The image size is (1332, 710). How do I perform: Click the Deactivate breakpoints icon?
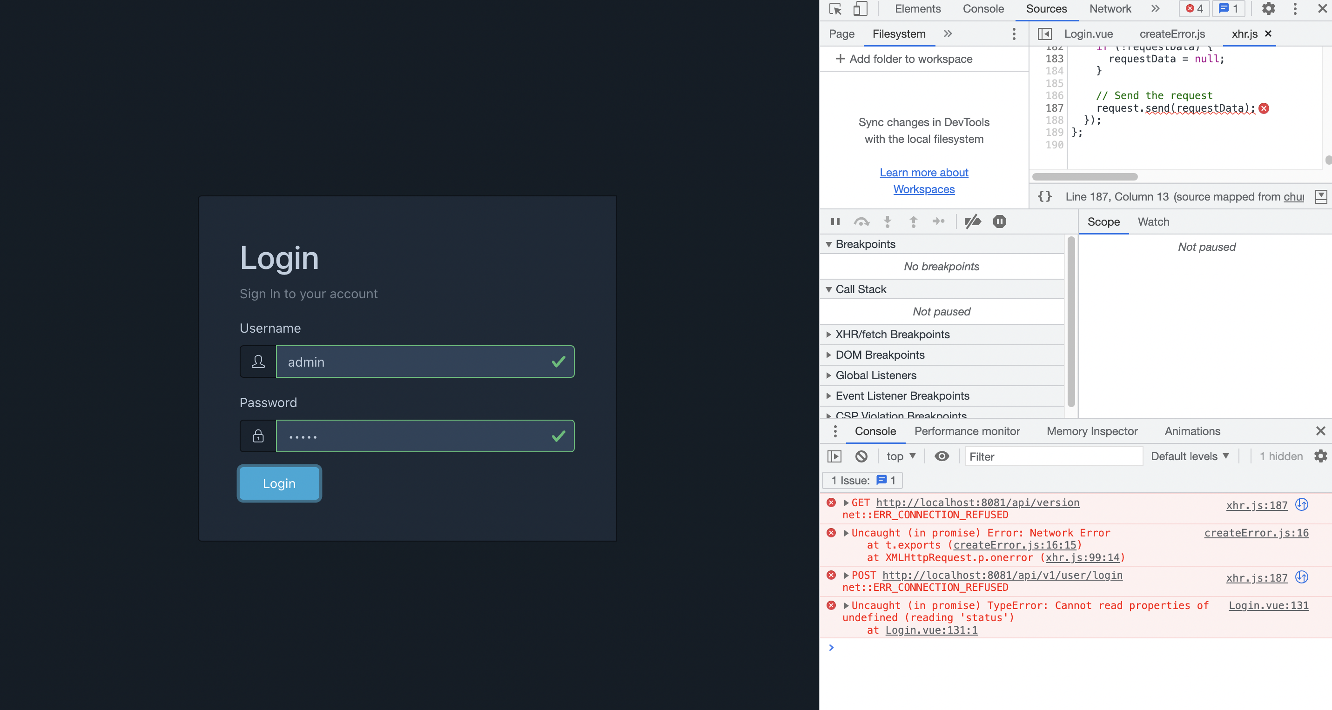point(973,221)
